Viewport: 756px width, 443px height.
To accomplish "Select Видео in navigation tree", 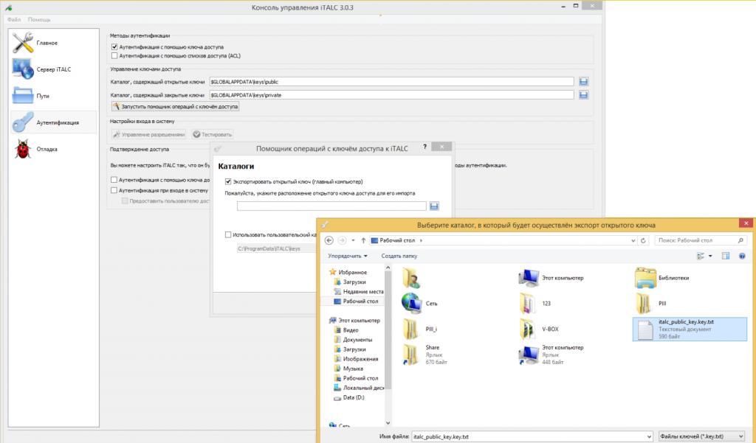I will [x=351, y=329].
